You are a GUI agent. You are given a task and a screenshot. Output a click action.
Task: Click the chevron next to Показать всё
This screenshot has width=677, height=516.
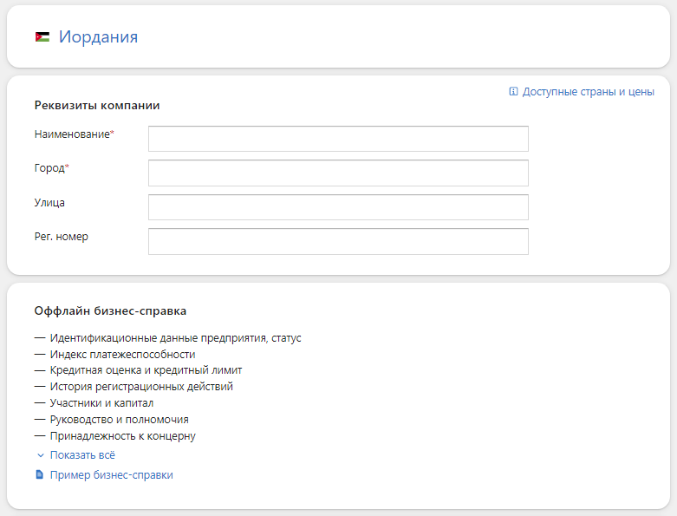pos(41,455)
